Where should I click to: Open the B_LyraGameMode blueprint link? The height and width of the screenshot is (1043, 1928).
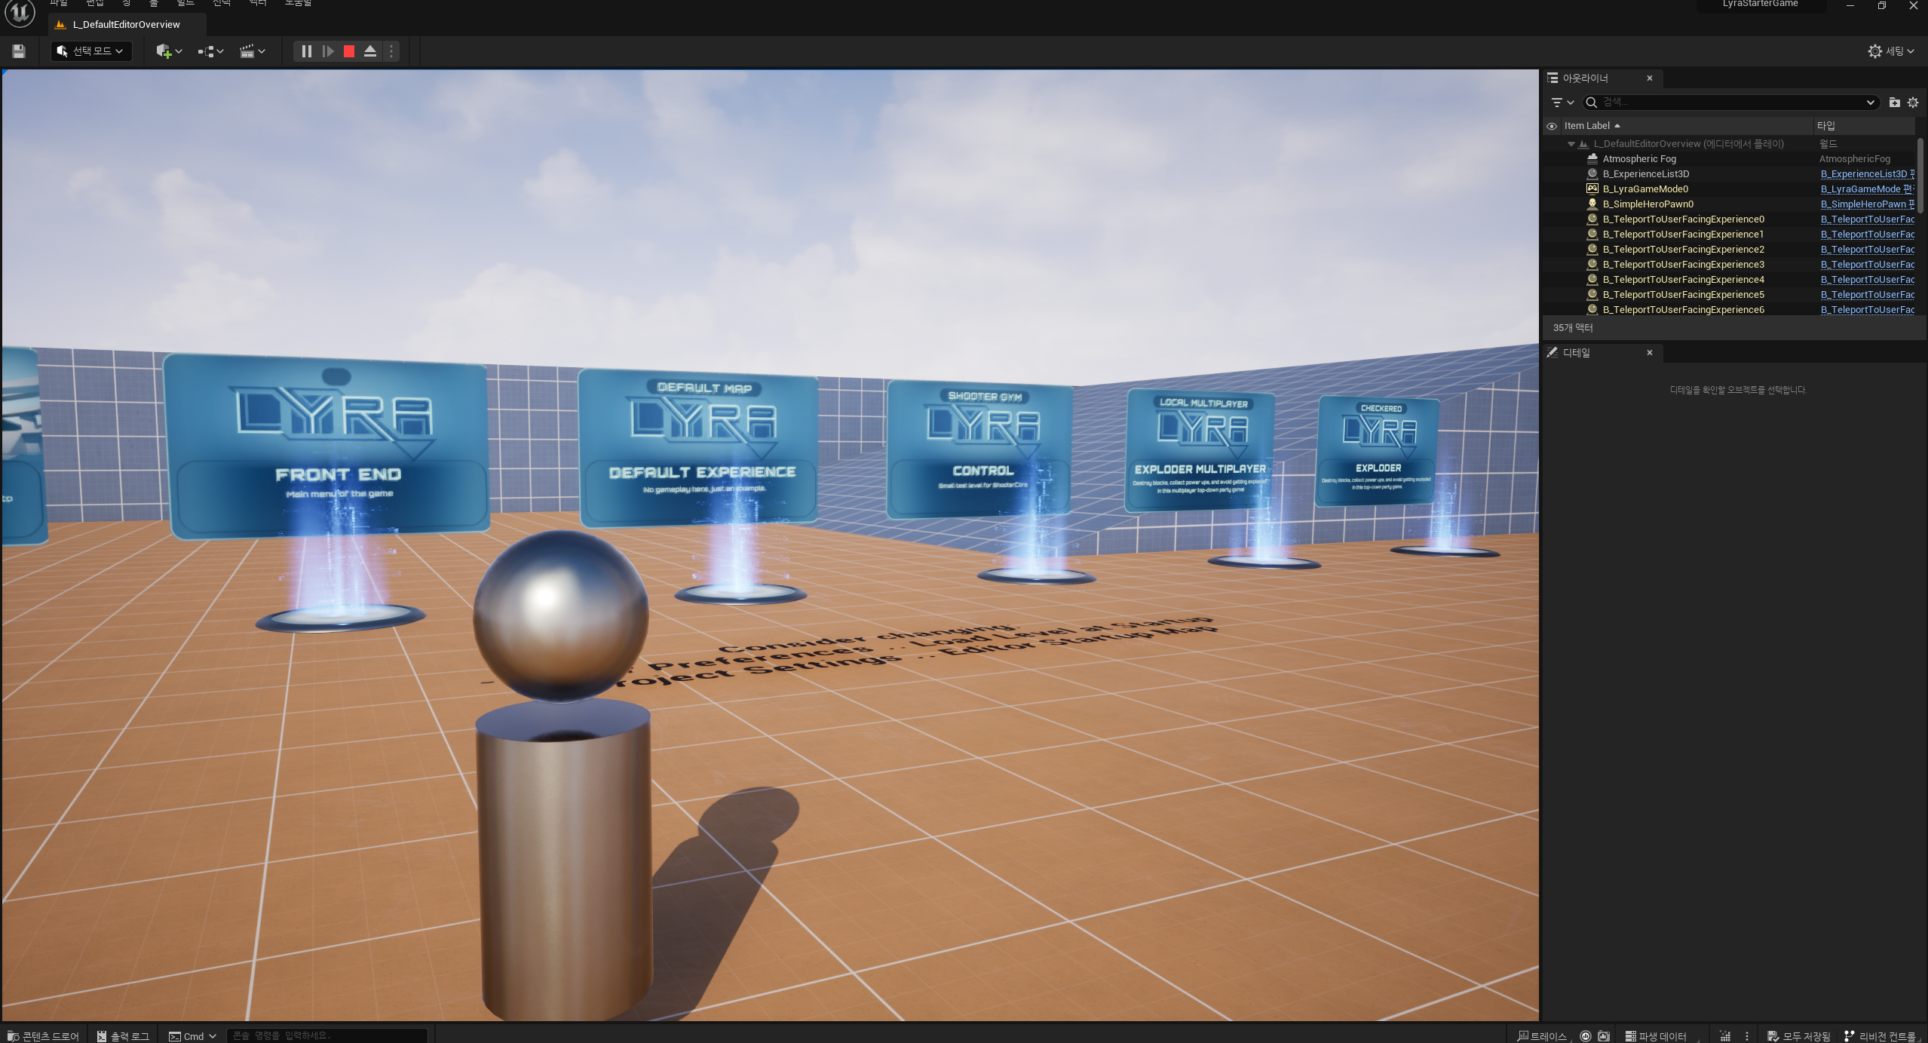(1860, 189)
